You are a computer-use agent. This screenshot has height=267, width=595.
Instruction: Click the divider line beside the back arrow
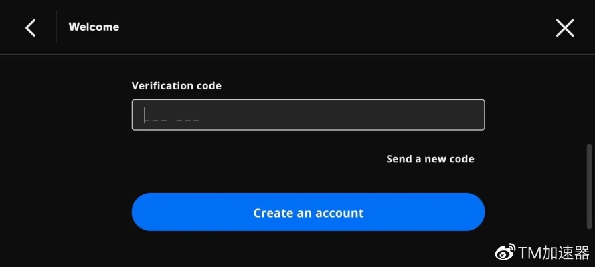click(56, 27)
